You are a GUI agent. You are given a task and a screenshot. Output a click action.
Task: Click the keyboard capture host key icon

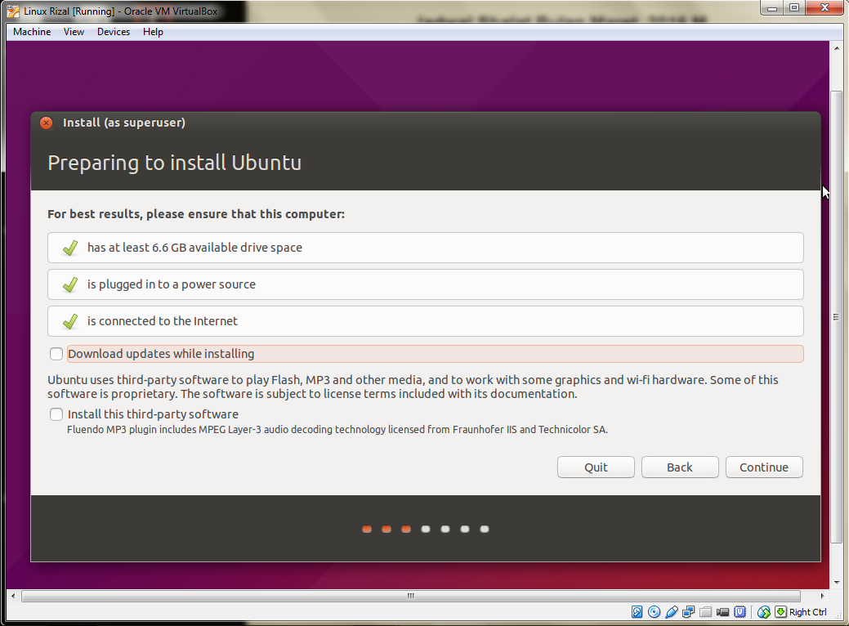pos(780,612)
